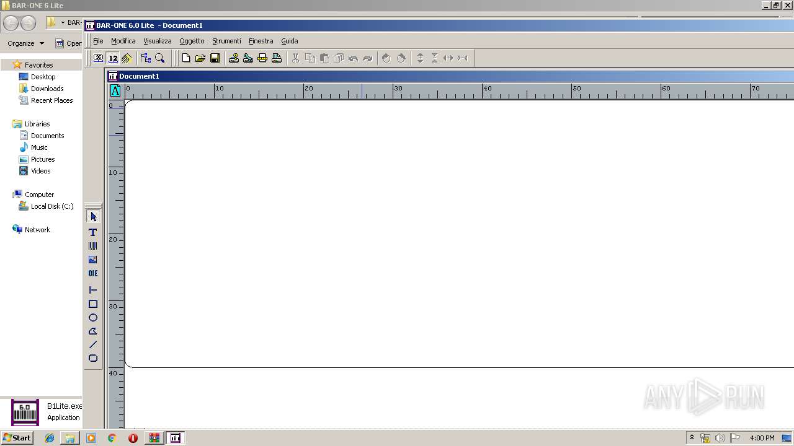Click Favorites heading in Explorer sidebar
This screenshot has width=794, height=446.
click(38, 65)
